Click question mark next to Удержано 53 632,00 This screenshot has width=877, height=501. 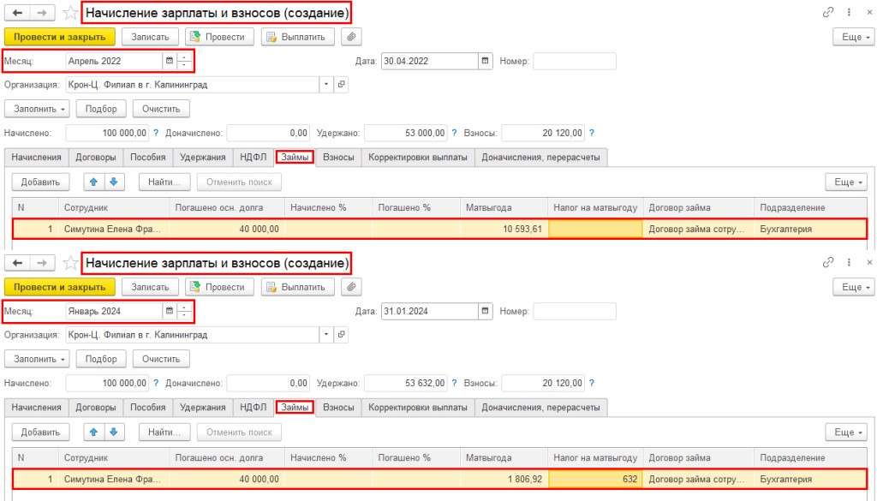pos(454,383)
